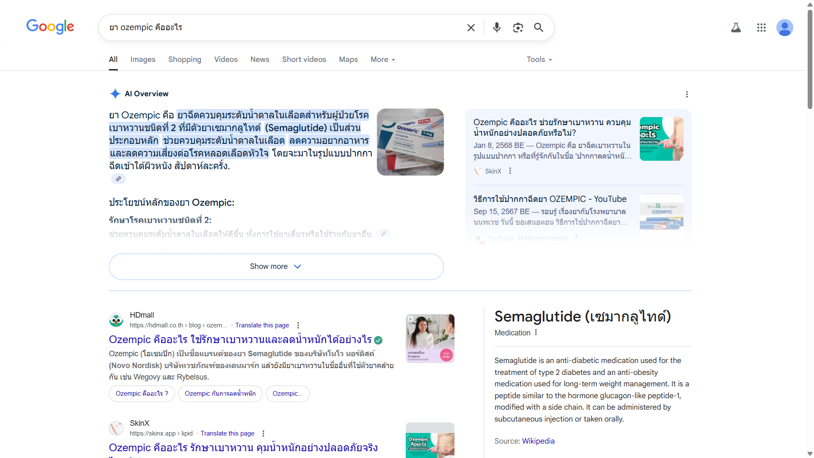
Task: Open the SkinX Ozempic result title
Action: click(x=243, y=448)
